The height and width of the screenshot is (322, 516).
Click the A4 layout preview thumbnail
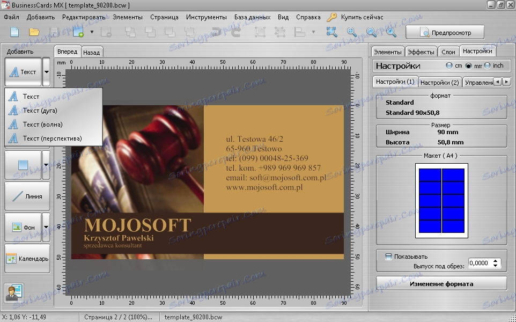(x=441, y=201)
